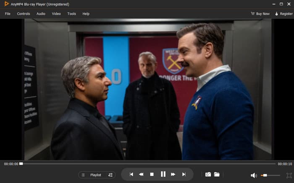Open the Tools menu
The width and height of the screenshot is (294, 183).
tap(72, 14)
